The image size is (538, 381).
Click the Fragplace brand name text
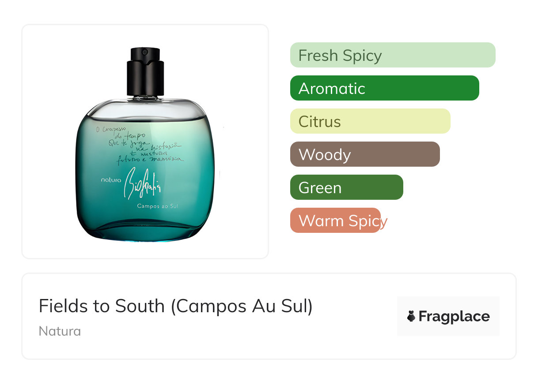point(454,317)
